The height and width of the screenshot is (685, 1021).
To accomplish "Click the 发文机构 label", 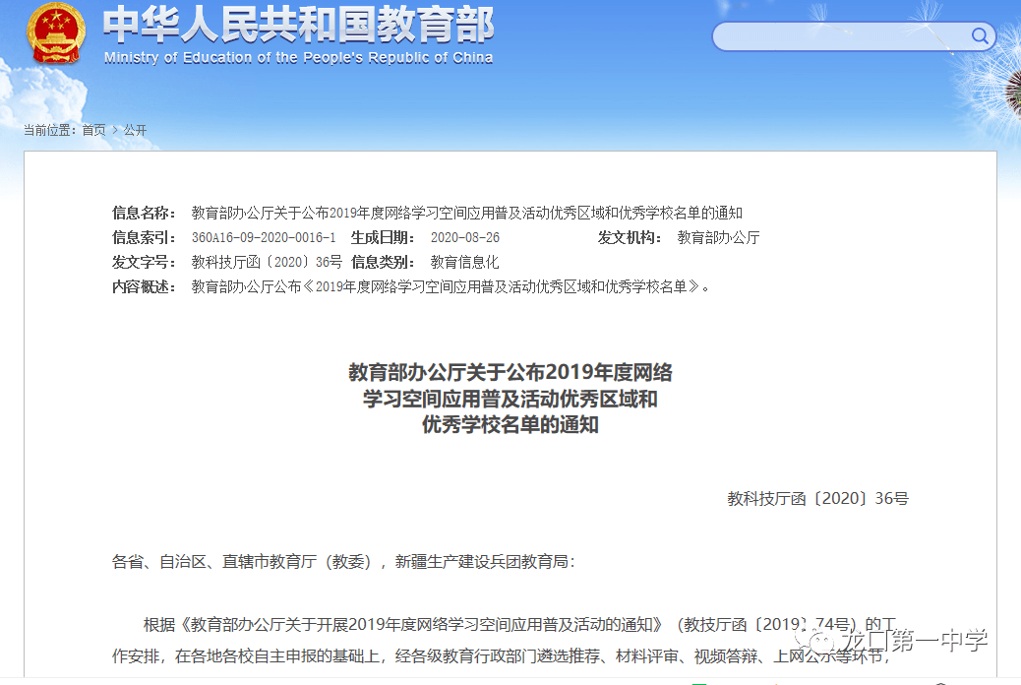I will coord(630,237).
